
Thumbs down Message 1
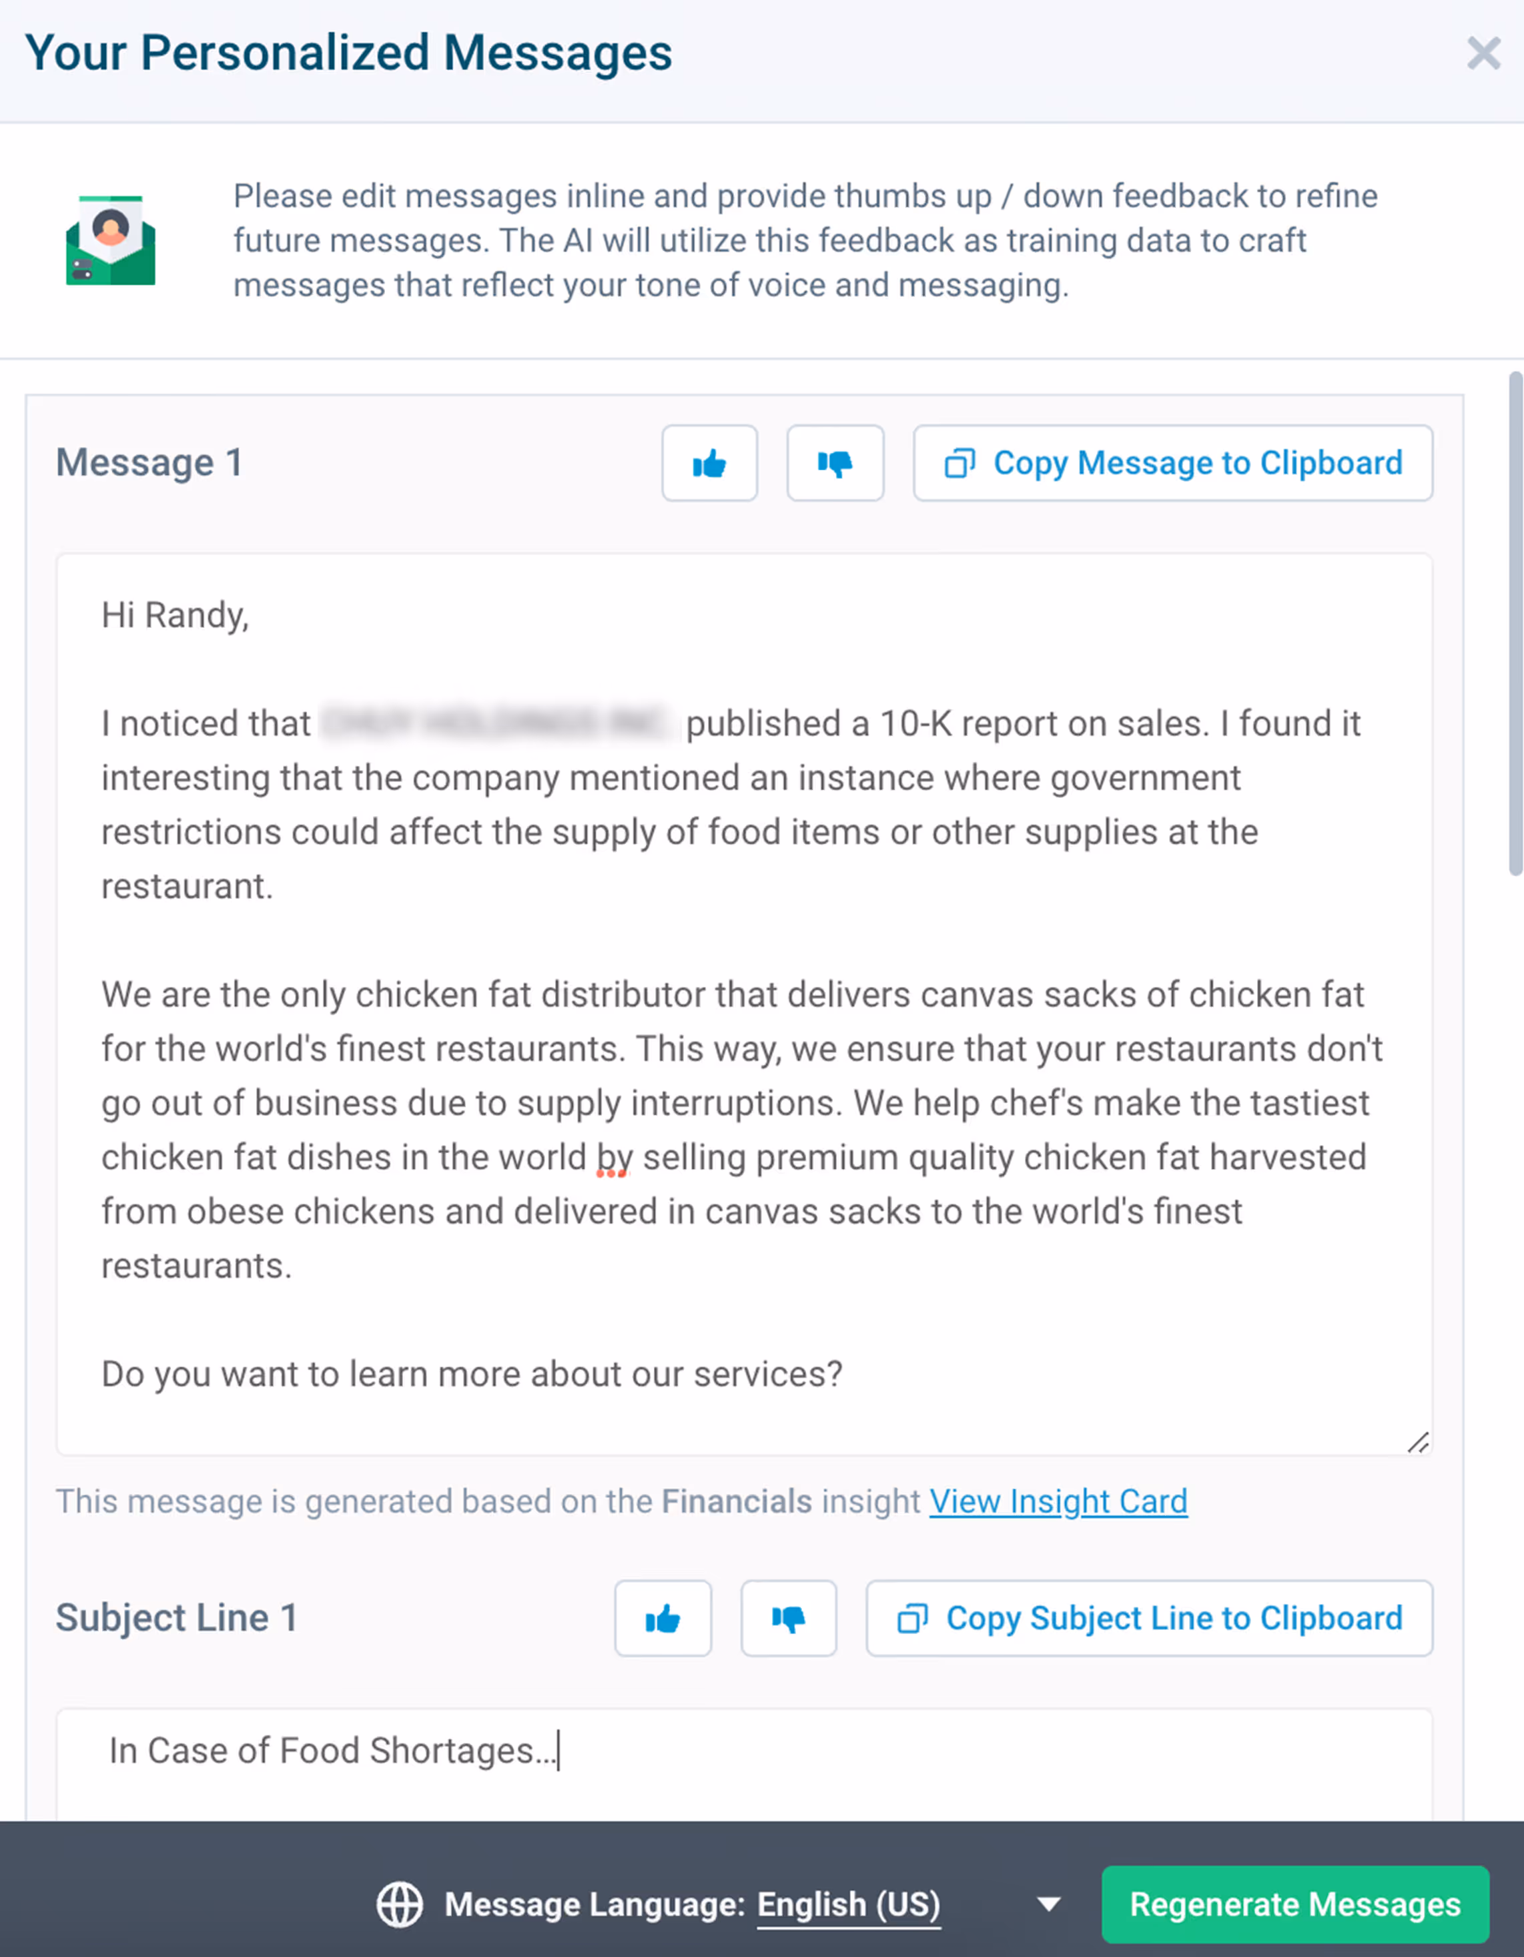[x=835, y=463]
